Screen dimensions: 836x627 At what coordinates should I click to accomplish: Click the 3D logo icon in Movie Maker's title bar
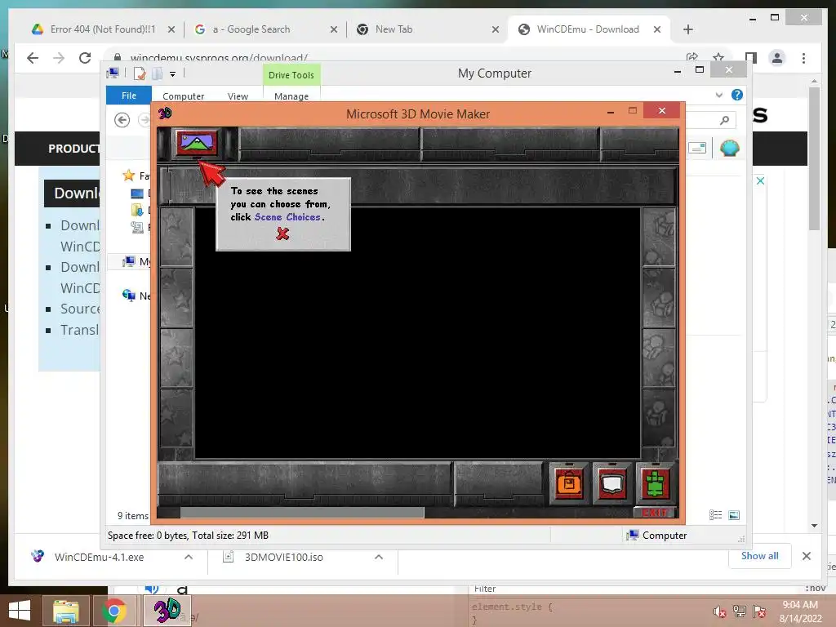pos(165,113)
